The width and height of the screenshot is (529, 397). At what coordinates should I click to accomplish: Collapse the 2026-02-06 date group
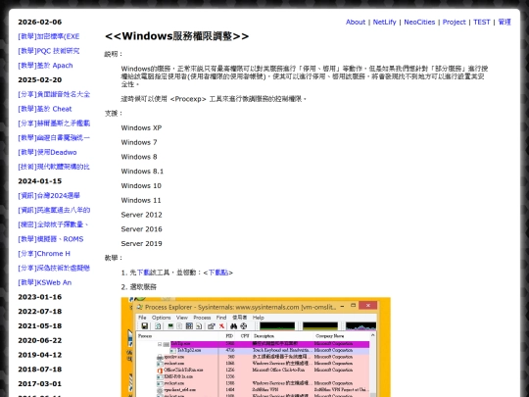point(40,22)
